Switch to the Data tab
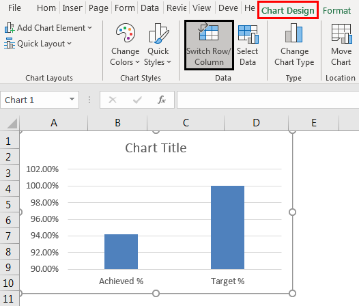The image size is (359, 306). [x=149, y=8]
